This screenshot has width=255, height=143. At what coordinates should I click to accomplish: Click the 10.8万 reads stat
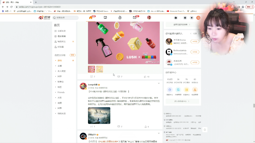tap(170, 79)
